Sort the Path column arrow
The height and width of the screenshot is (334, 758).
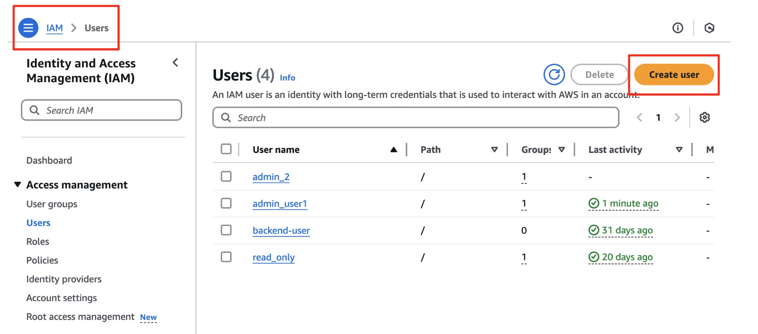click(494, 150)
